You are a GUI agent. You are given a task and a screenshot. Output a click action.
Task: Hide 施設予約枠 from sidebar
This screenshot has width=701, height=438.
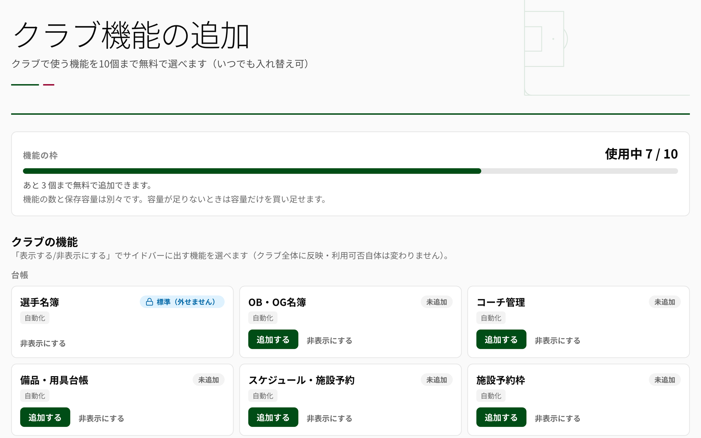(558, 418)
